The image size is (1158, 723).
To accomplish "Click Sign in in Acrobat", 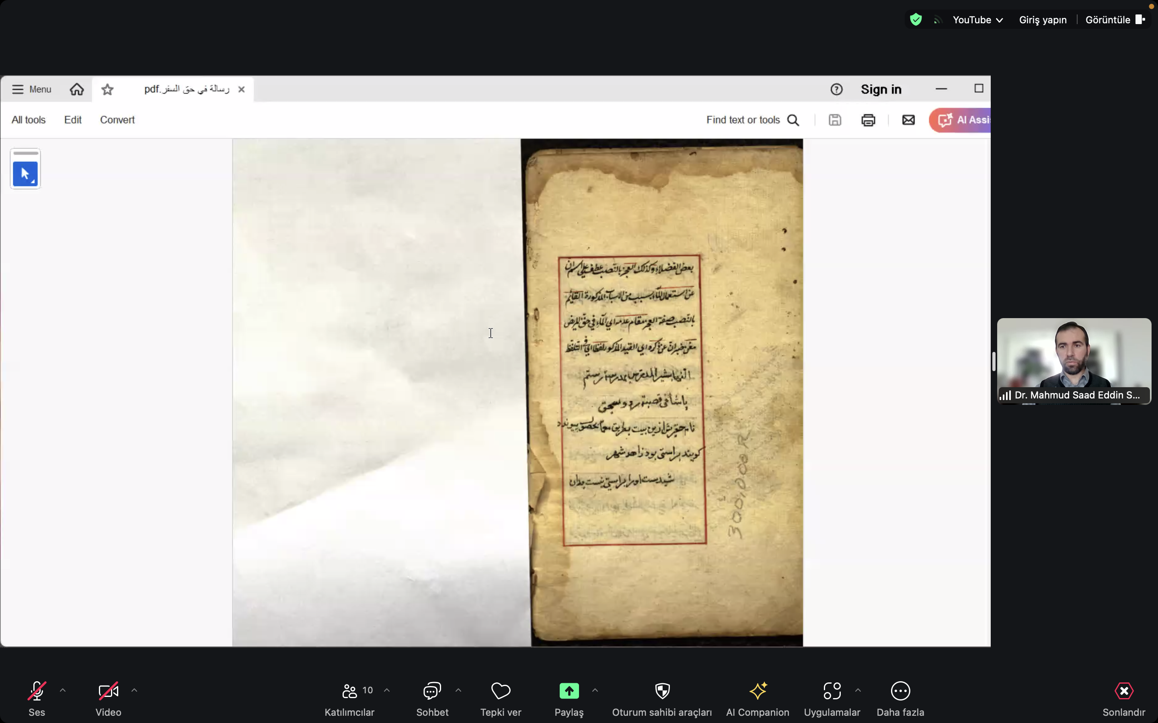I will (x=881, y=90).
